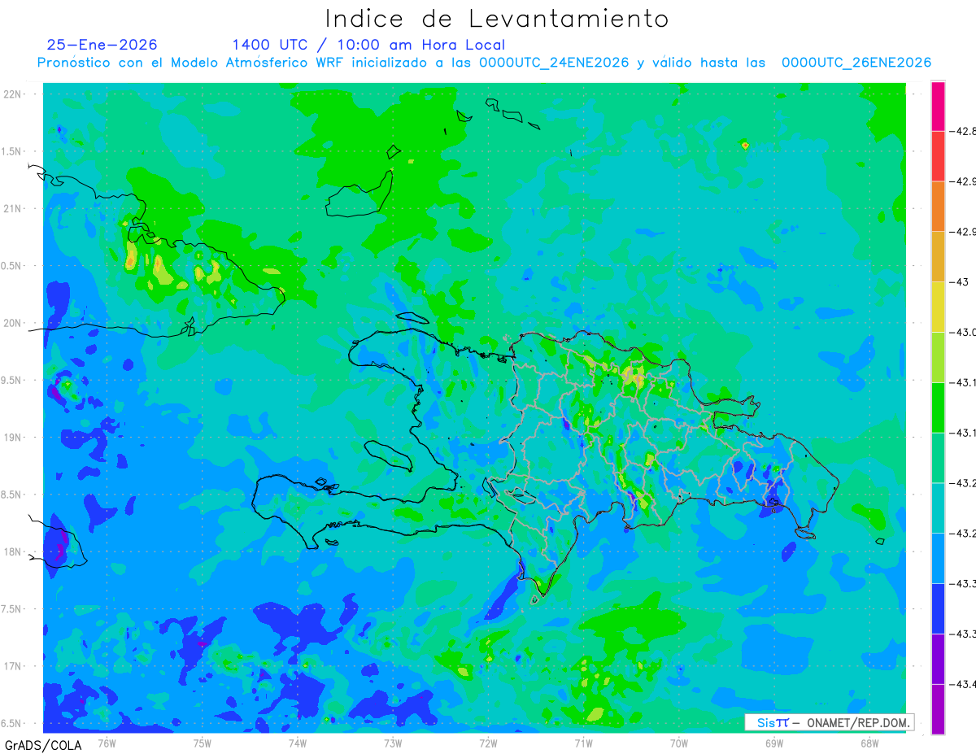The image size is (976, 754).
Task: Click the '69W' longitude label
Action: [x=774, y=743]
